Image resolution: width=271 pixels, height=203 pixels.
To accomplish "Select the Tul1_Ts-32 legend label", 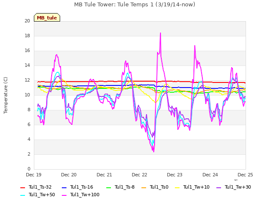I will [40, 187].
